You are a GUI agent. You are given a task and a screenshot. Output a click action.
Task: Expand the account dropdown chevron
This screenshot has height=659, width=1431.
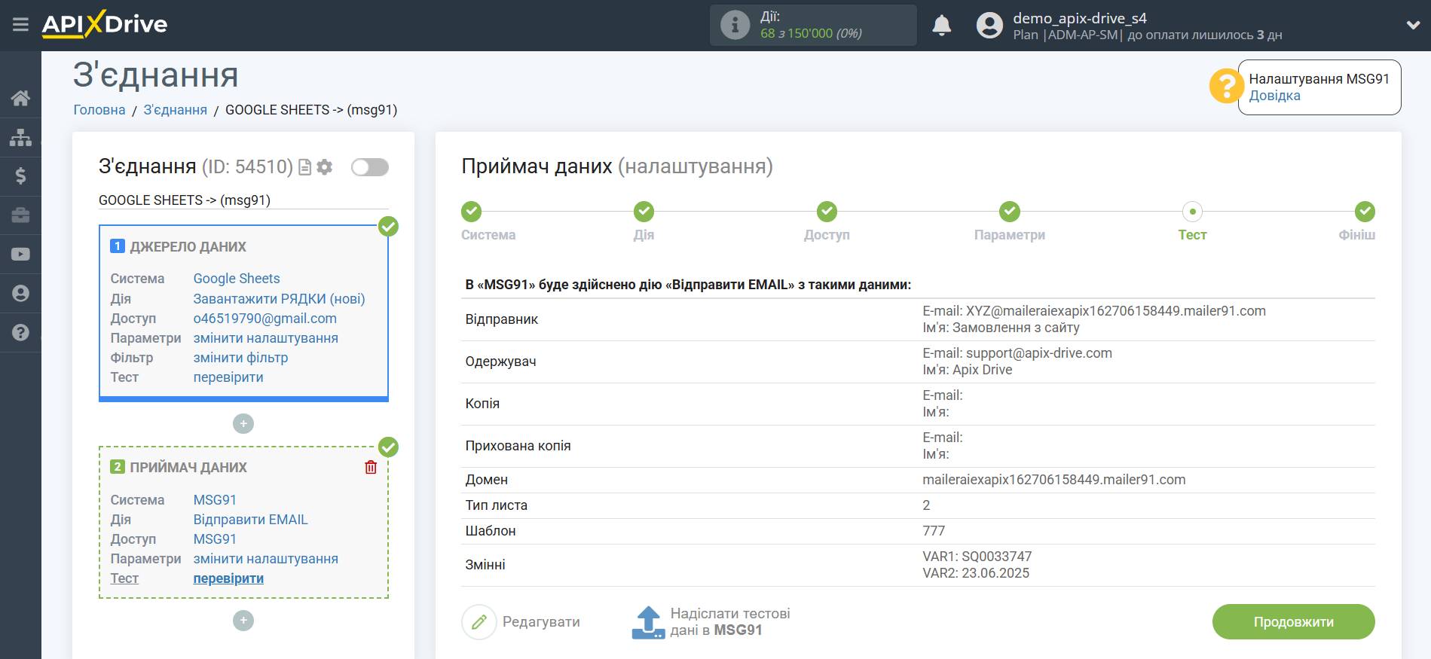coord(1413,25)
